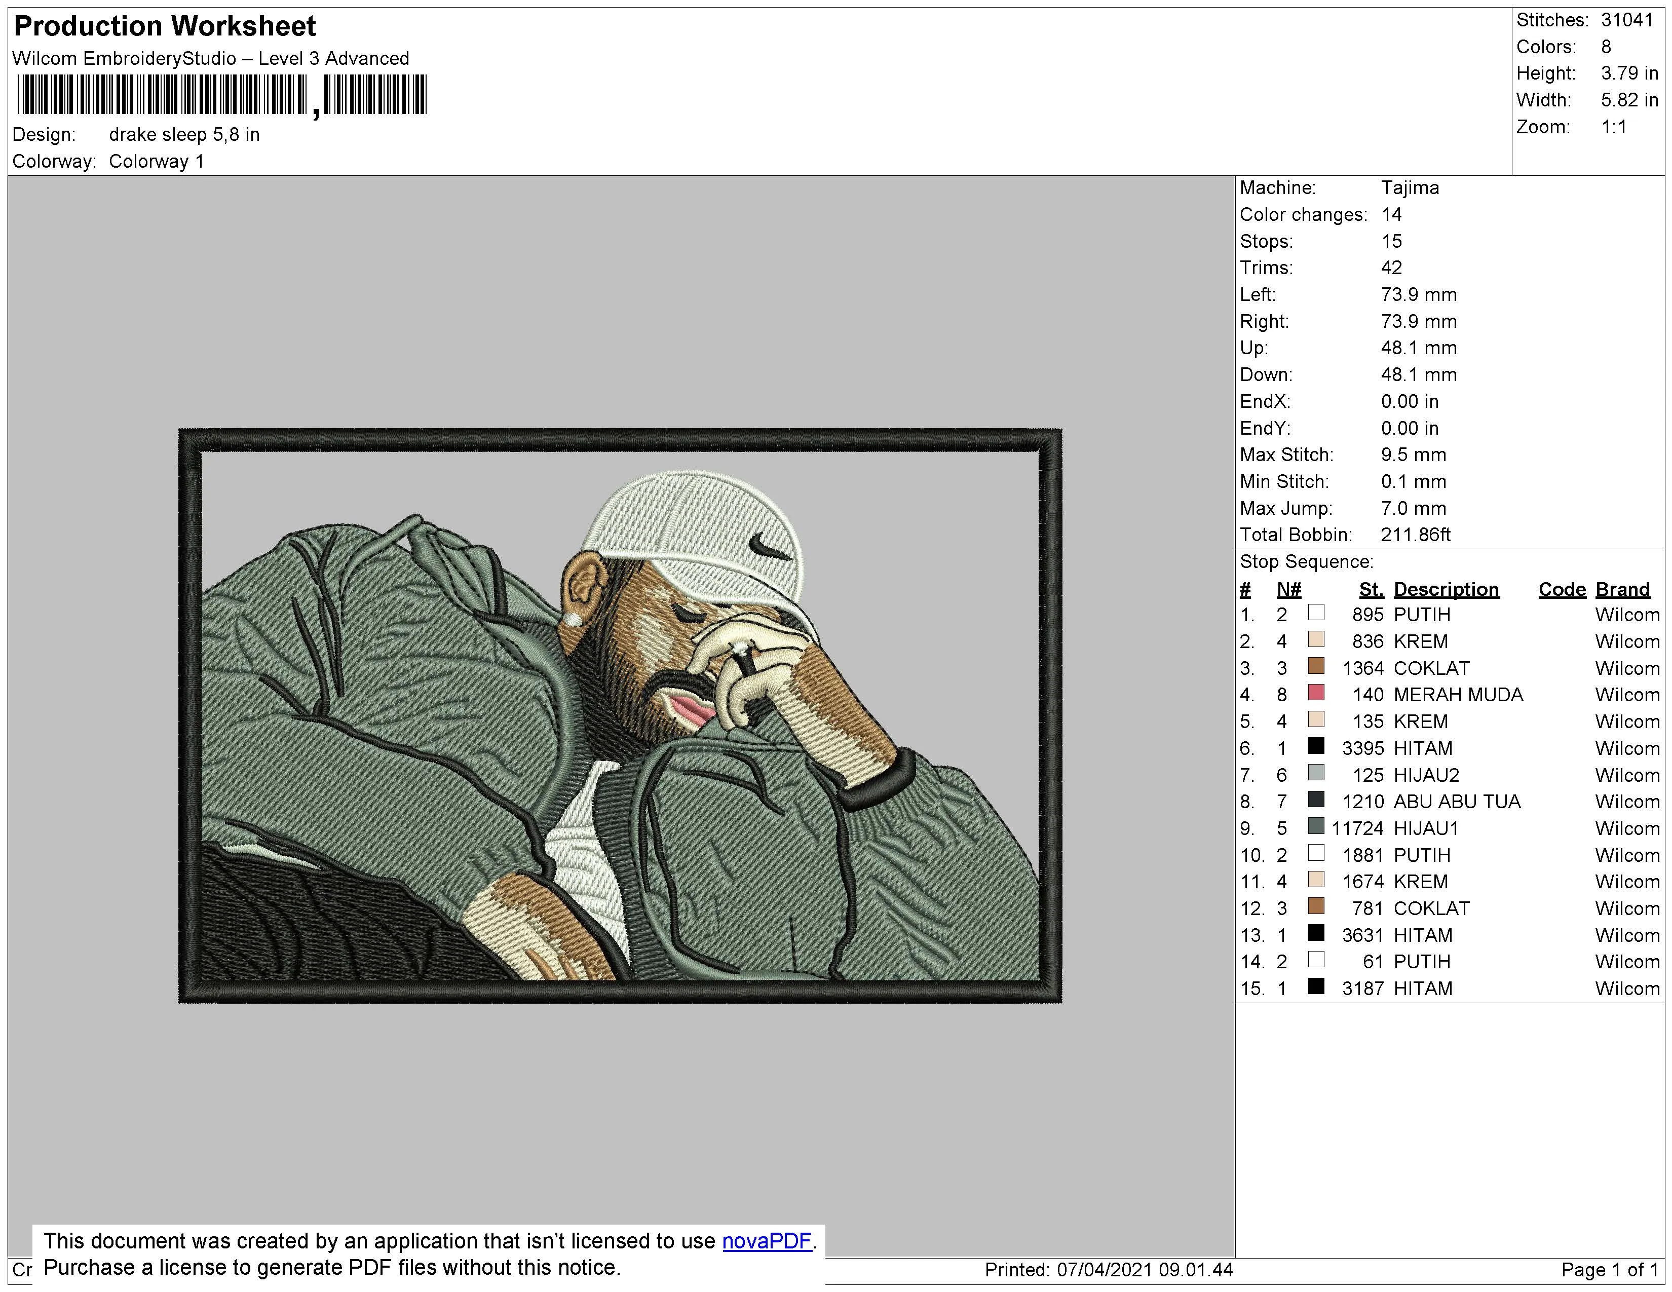Click the black HITAM swatch in row 13

(x=1316, y=933)
